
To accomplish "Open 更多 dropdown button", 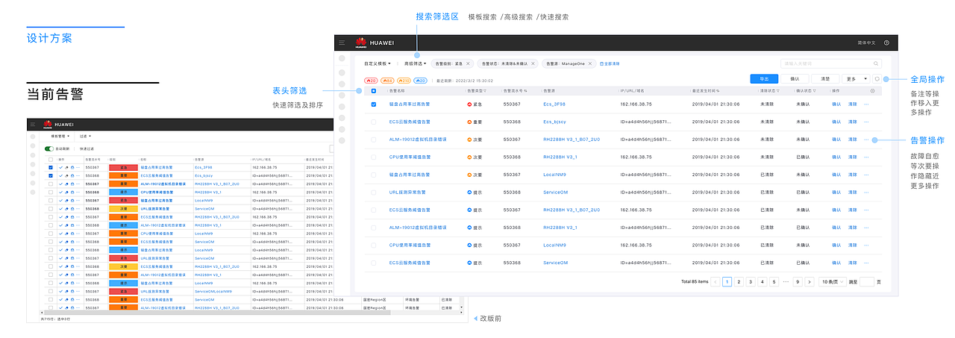I will pyautogui.click(x=856, y=78).
